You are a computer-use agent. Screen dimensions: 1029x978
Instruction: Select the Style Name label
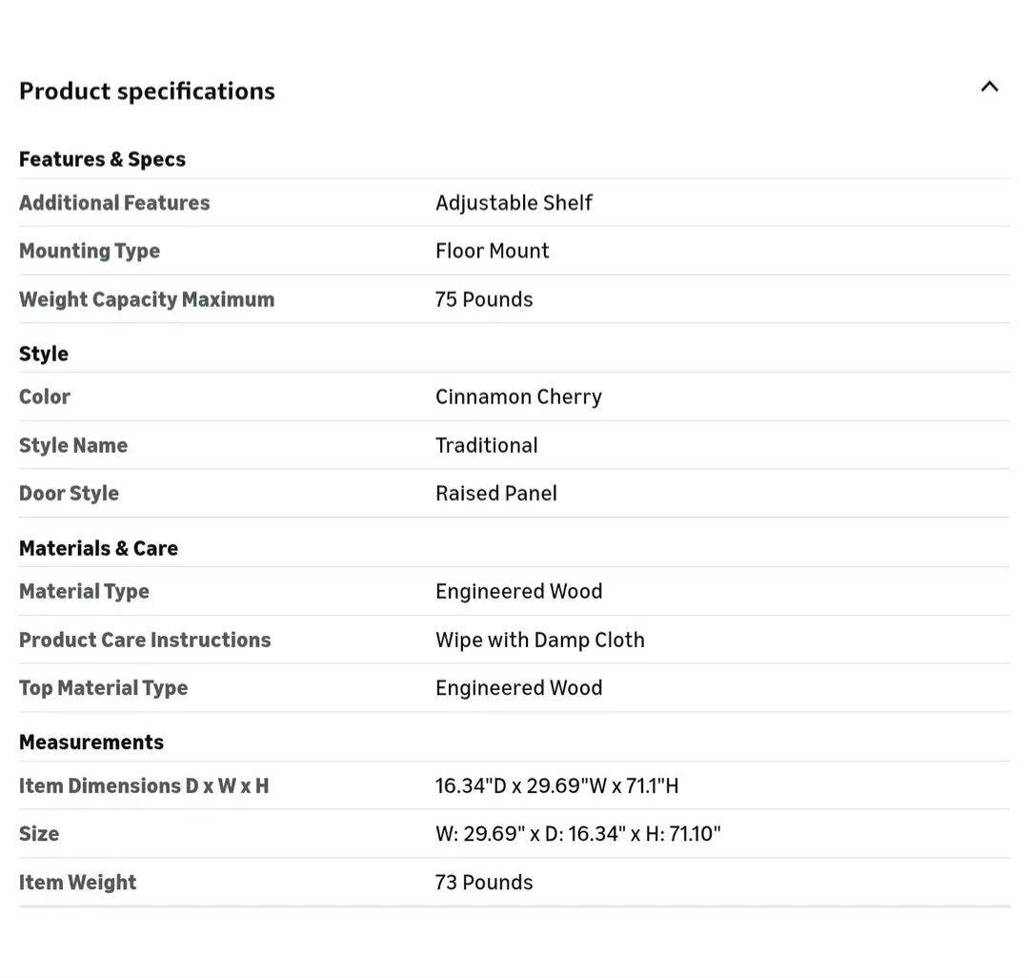pos(73,445)
